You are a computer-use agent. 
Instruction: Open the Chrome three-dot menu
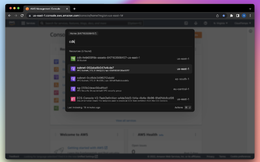(250, 16)
